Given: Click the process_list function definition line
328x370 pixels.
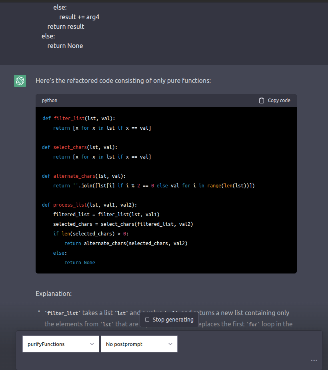Looking at the screenshot, I should [70, 205].
